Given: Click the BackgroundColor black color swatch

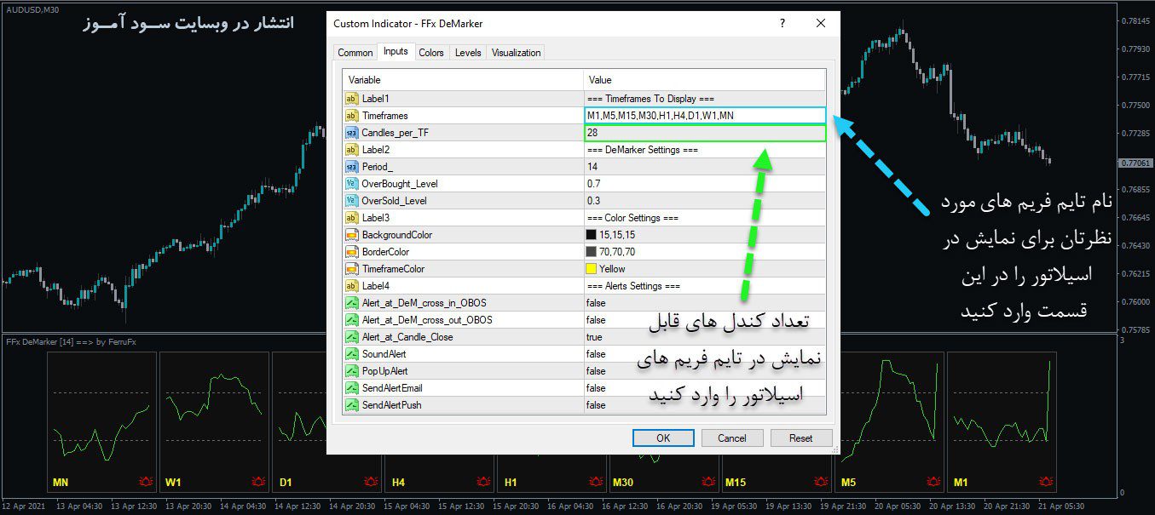Looking at the screenshot, I should [x=591, y=235].
